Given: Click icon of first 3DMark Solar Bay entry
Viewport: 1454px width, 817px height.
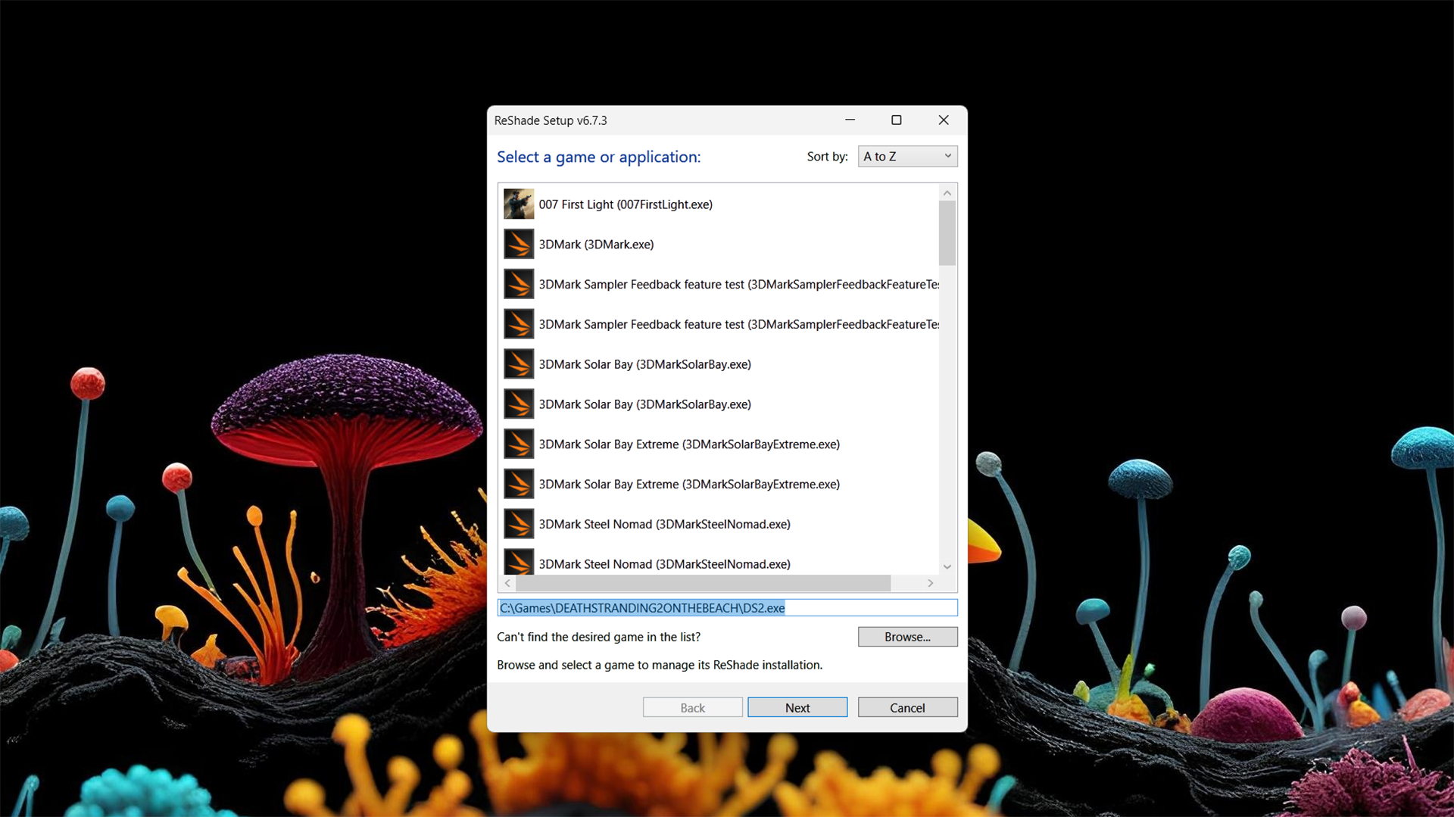Looking at the screenshot, I should (519, 364).
